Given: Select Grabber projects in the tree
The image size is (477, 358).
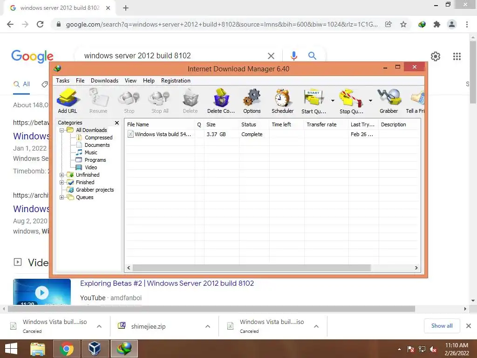Looking at the screenshot, I should click(95, 190).
